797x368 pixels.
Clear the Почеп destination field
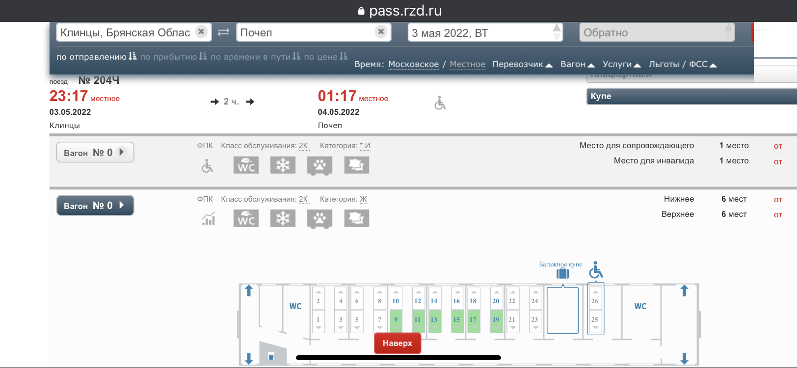click(381, 32)
